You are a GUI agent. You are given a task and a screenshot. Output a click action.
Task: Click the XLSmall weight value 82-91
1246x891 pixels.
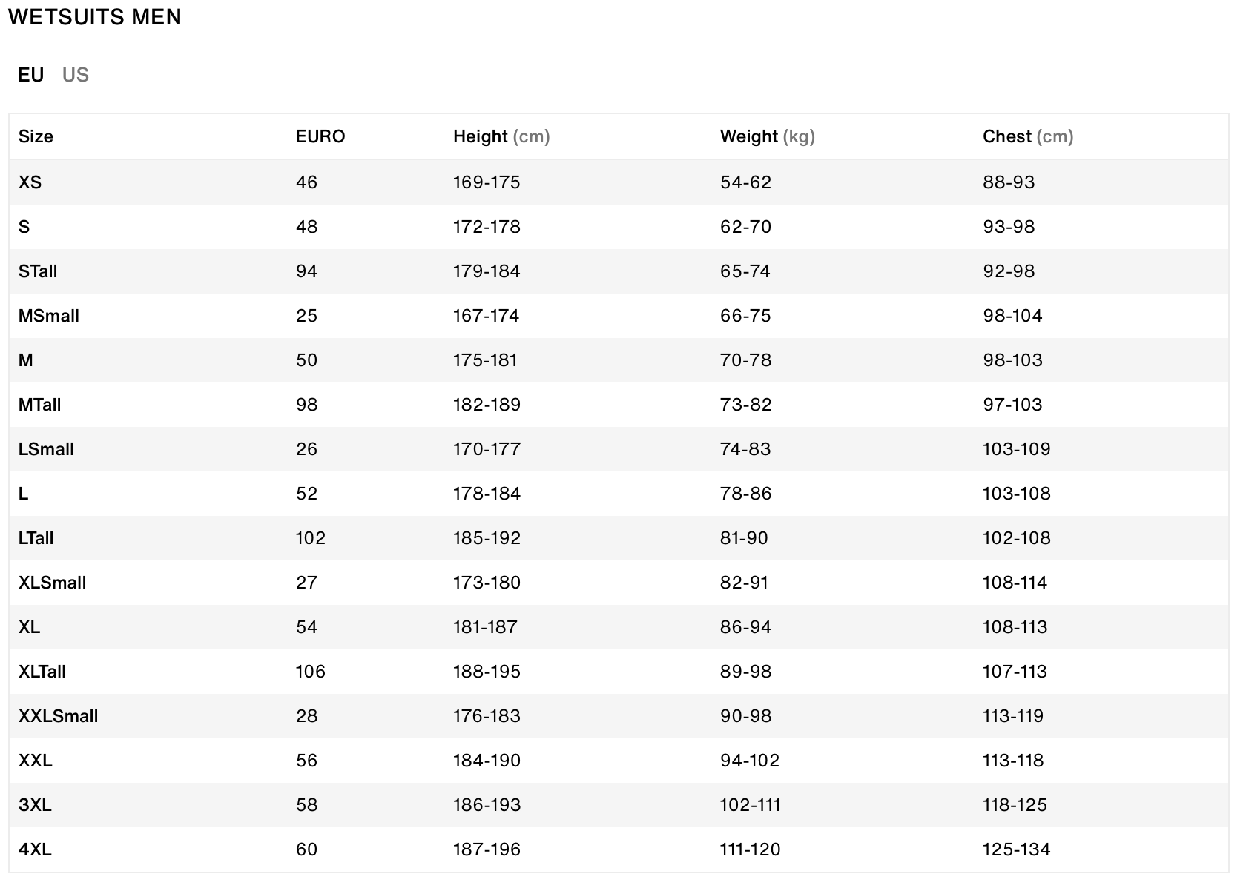pos(744,583)
